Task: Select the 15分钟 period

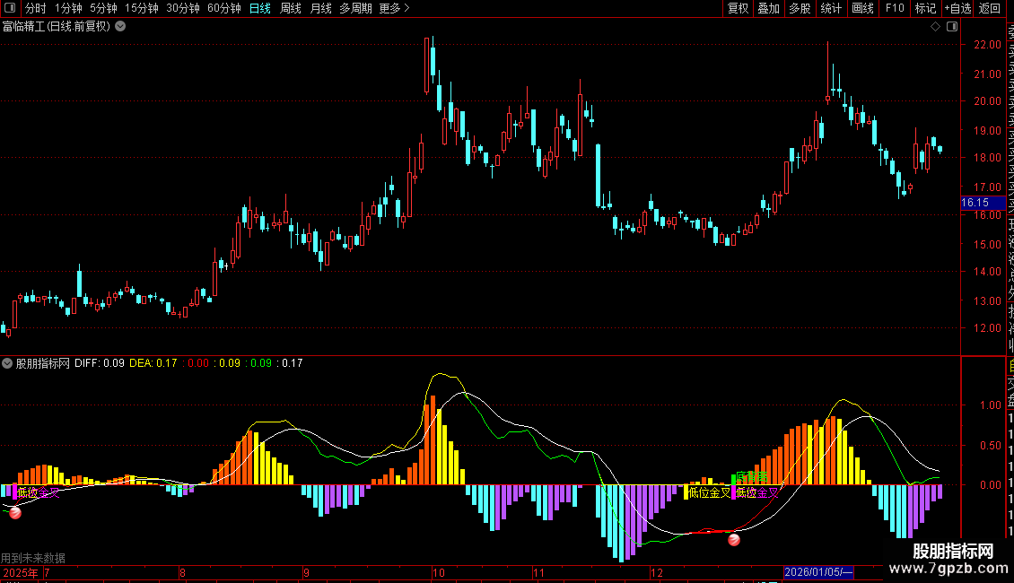Action: click(x=142, y=8)
